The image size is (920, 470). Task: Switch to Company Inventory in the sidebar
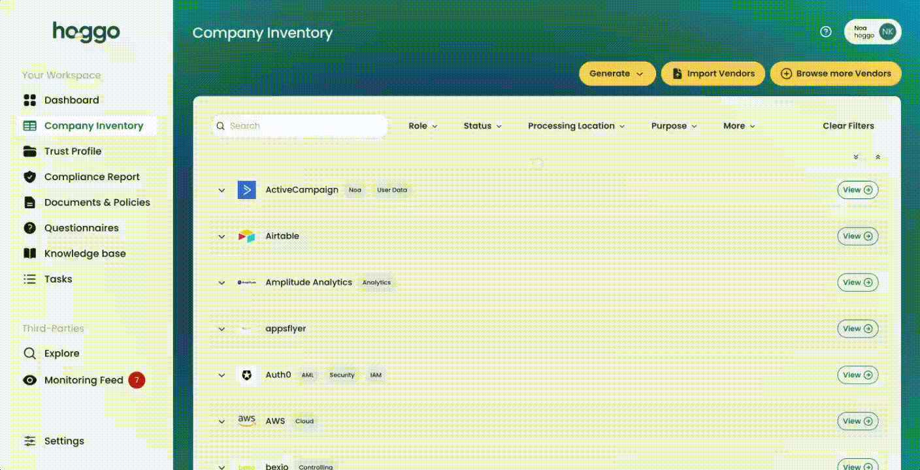(93, 125)
